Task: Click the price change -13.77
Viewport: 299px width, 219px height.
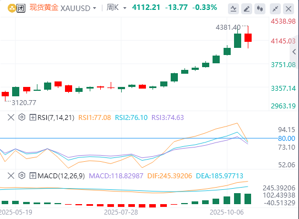Action: pyautogui.click(x=176, y=8)
